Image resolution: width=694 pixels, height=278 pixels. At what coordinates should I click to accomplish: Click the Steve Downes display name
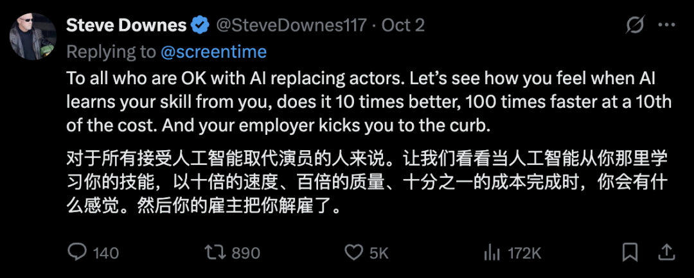(x=127, y=26)
